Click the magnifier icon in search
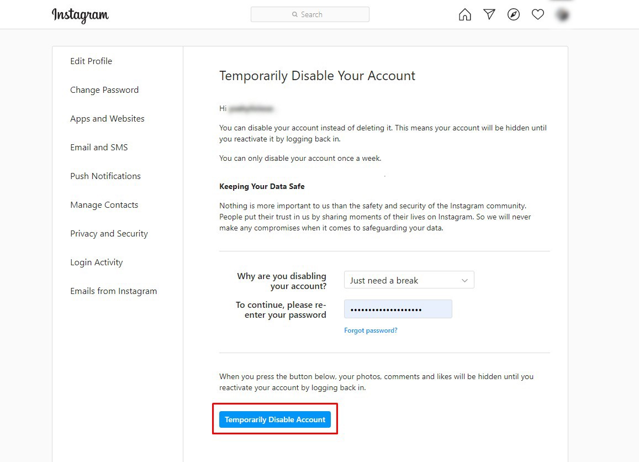Viewport: 639px width, 462px height. click(x=295, y=15)
